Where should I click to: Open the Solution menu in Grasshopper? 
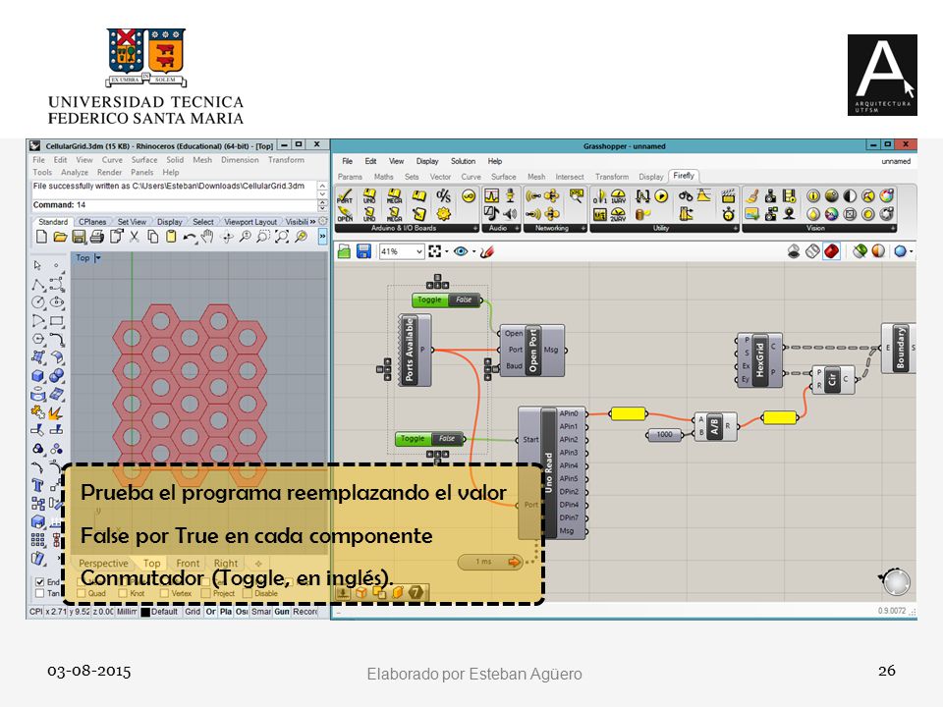463,161
